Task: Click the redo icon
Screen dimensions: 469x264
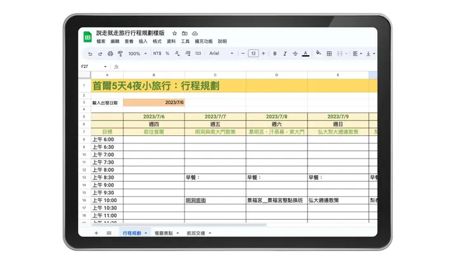Action: pos(100,54)
